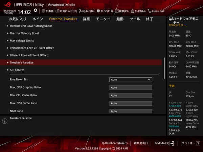Click the info icon in the help panel

(x=5, y=121)
